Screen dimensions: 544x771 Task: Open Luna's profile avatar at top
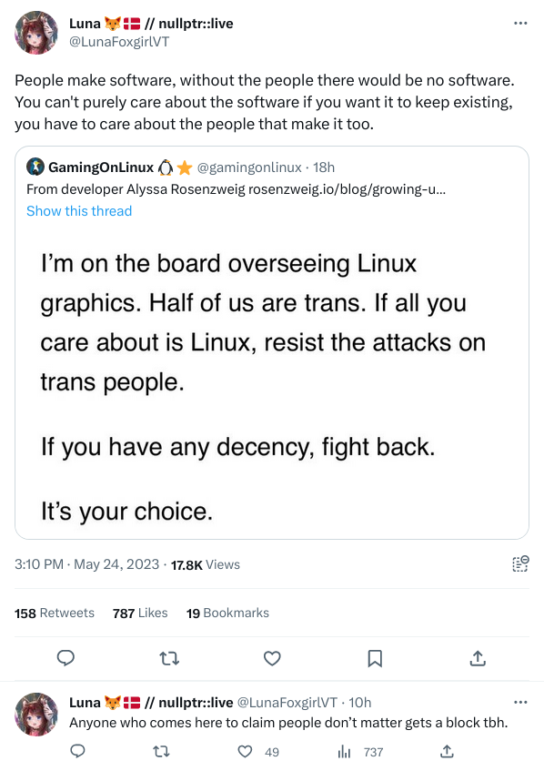click(37, 33)
